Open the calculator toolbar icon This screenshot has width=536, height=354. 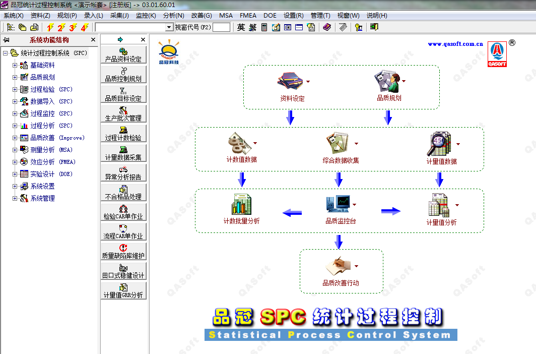264,27
